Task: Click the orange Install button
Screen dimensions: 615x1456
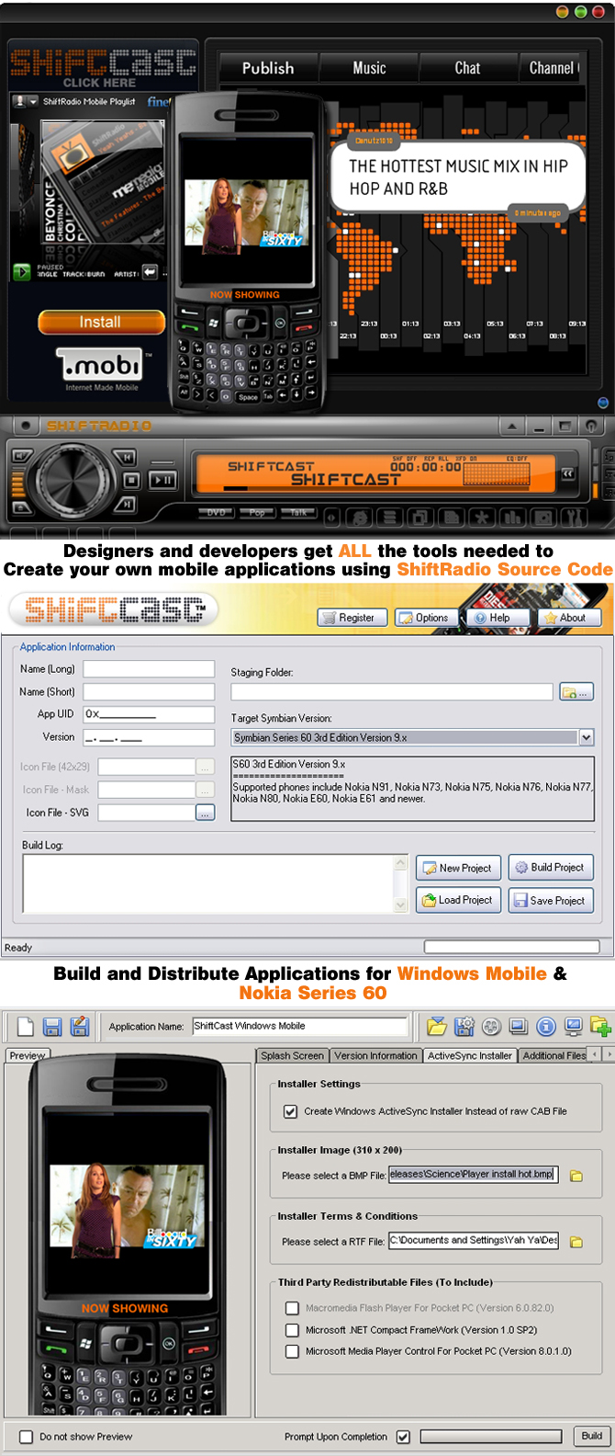Action: click(101, 323)
